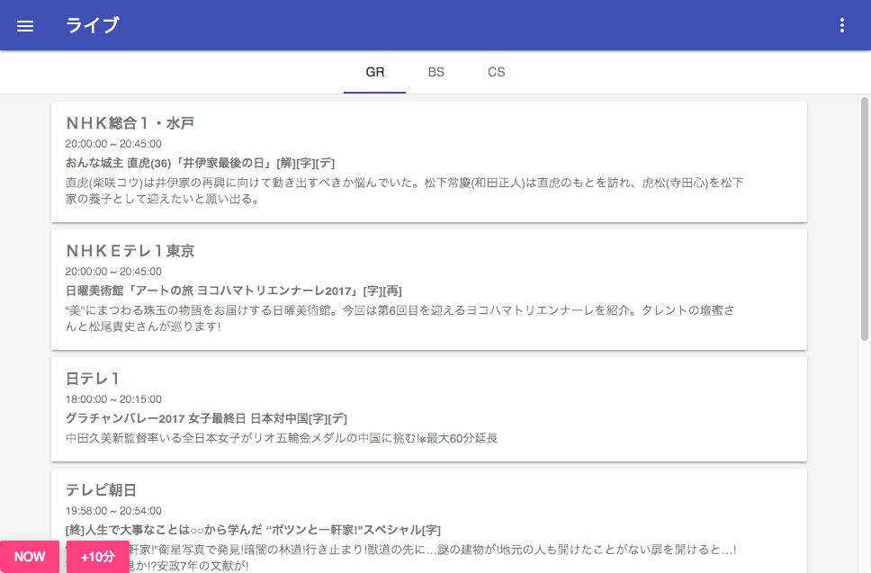871x573 pixels.
Task: Click the vertical scrollbar thumb
Action: click(x=865, y=219)
